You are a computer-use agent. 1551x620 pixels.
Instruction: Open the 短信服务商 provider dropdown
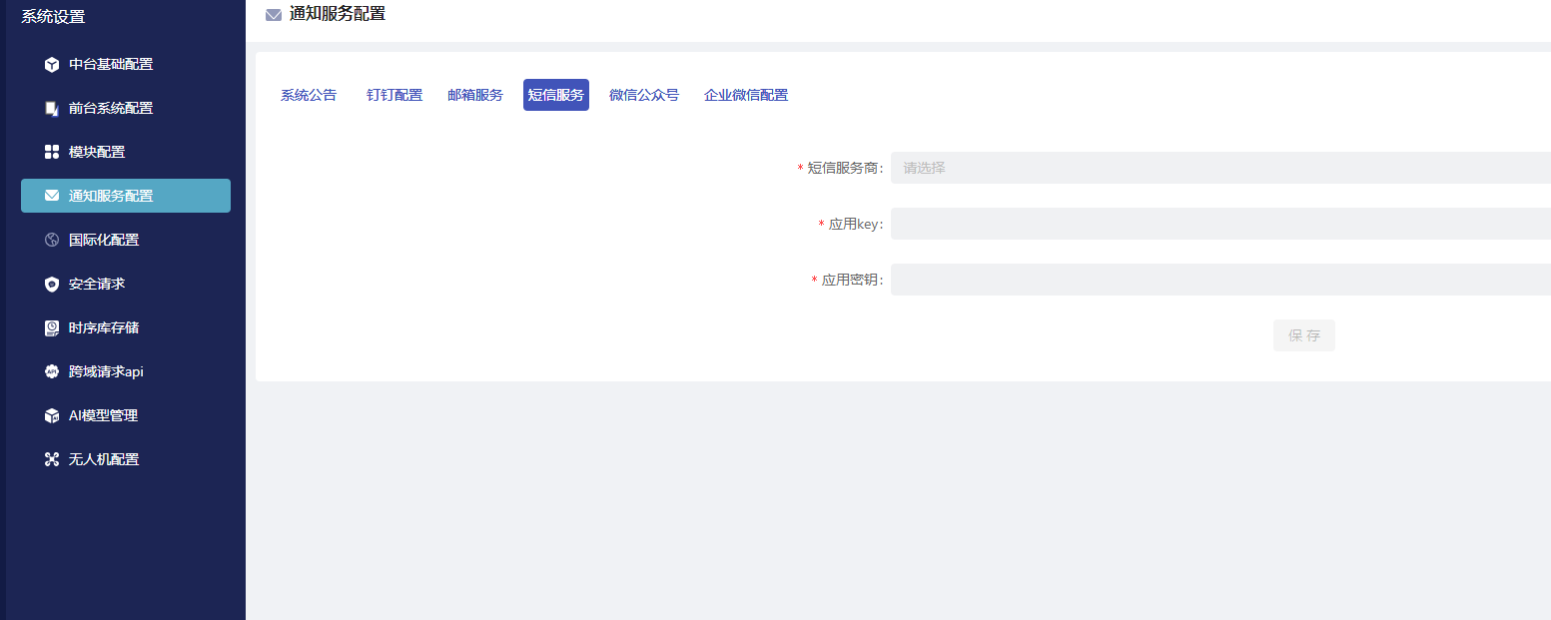point(1218,168)
